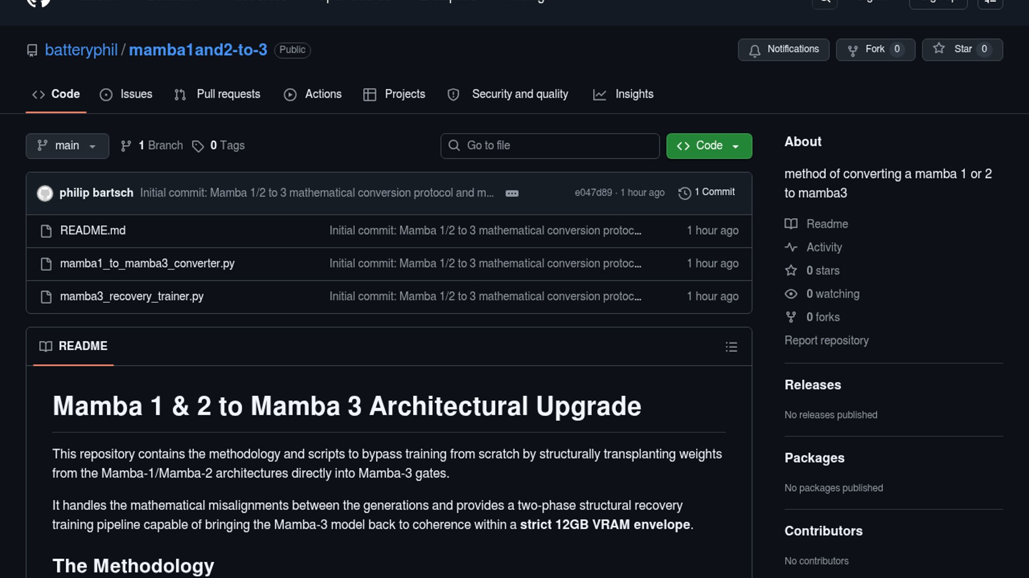1029x578 pixels.
Task: Click the Star button
Action: [x=962, y=49]
